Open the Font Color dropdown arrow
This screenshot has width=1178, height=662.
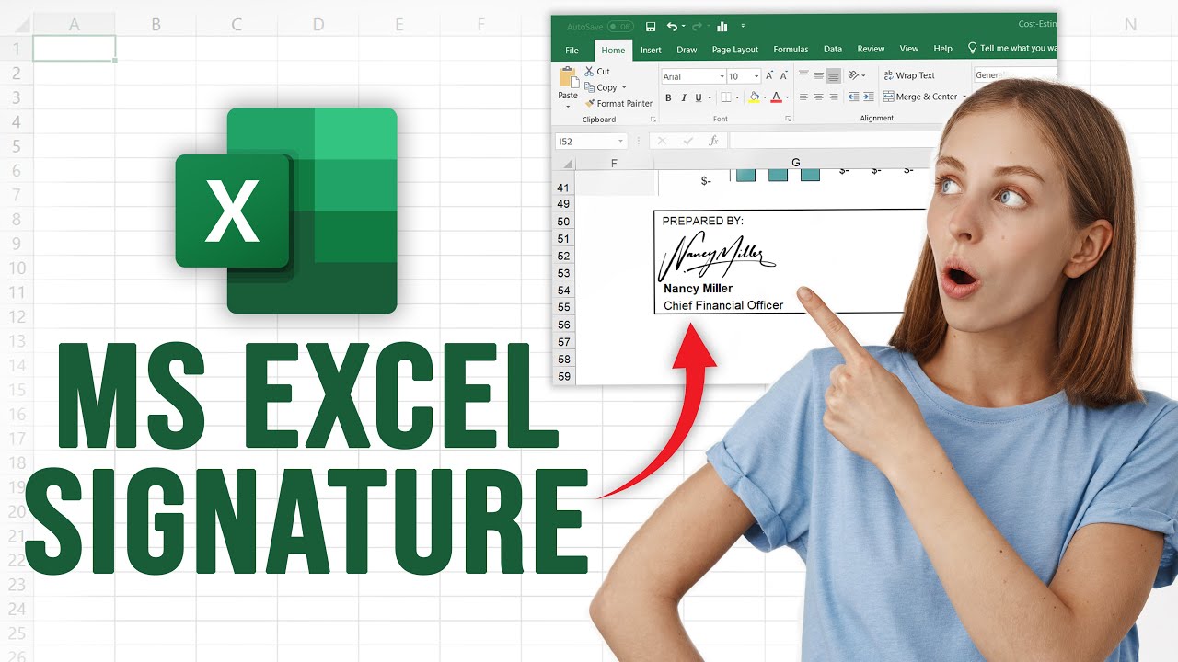click(789, 97)
